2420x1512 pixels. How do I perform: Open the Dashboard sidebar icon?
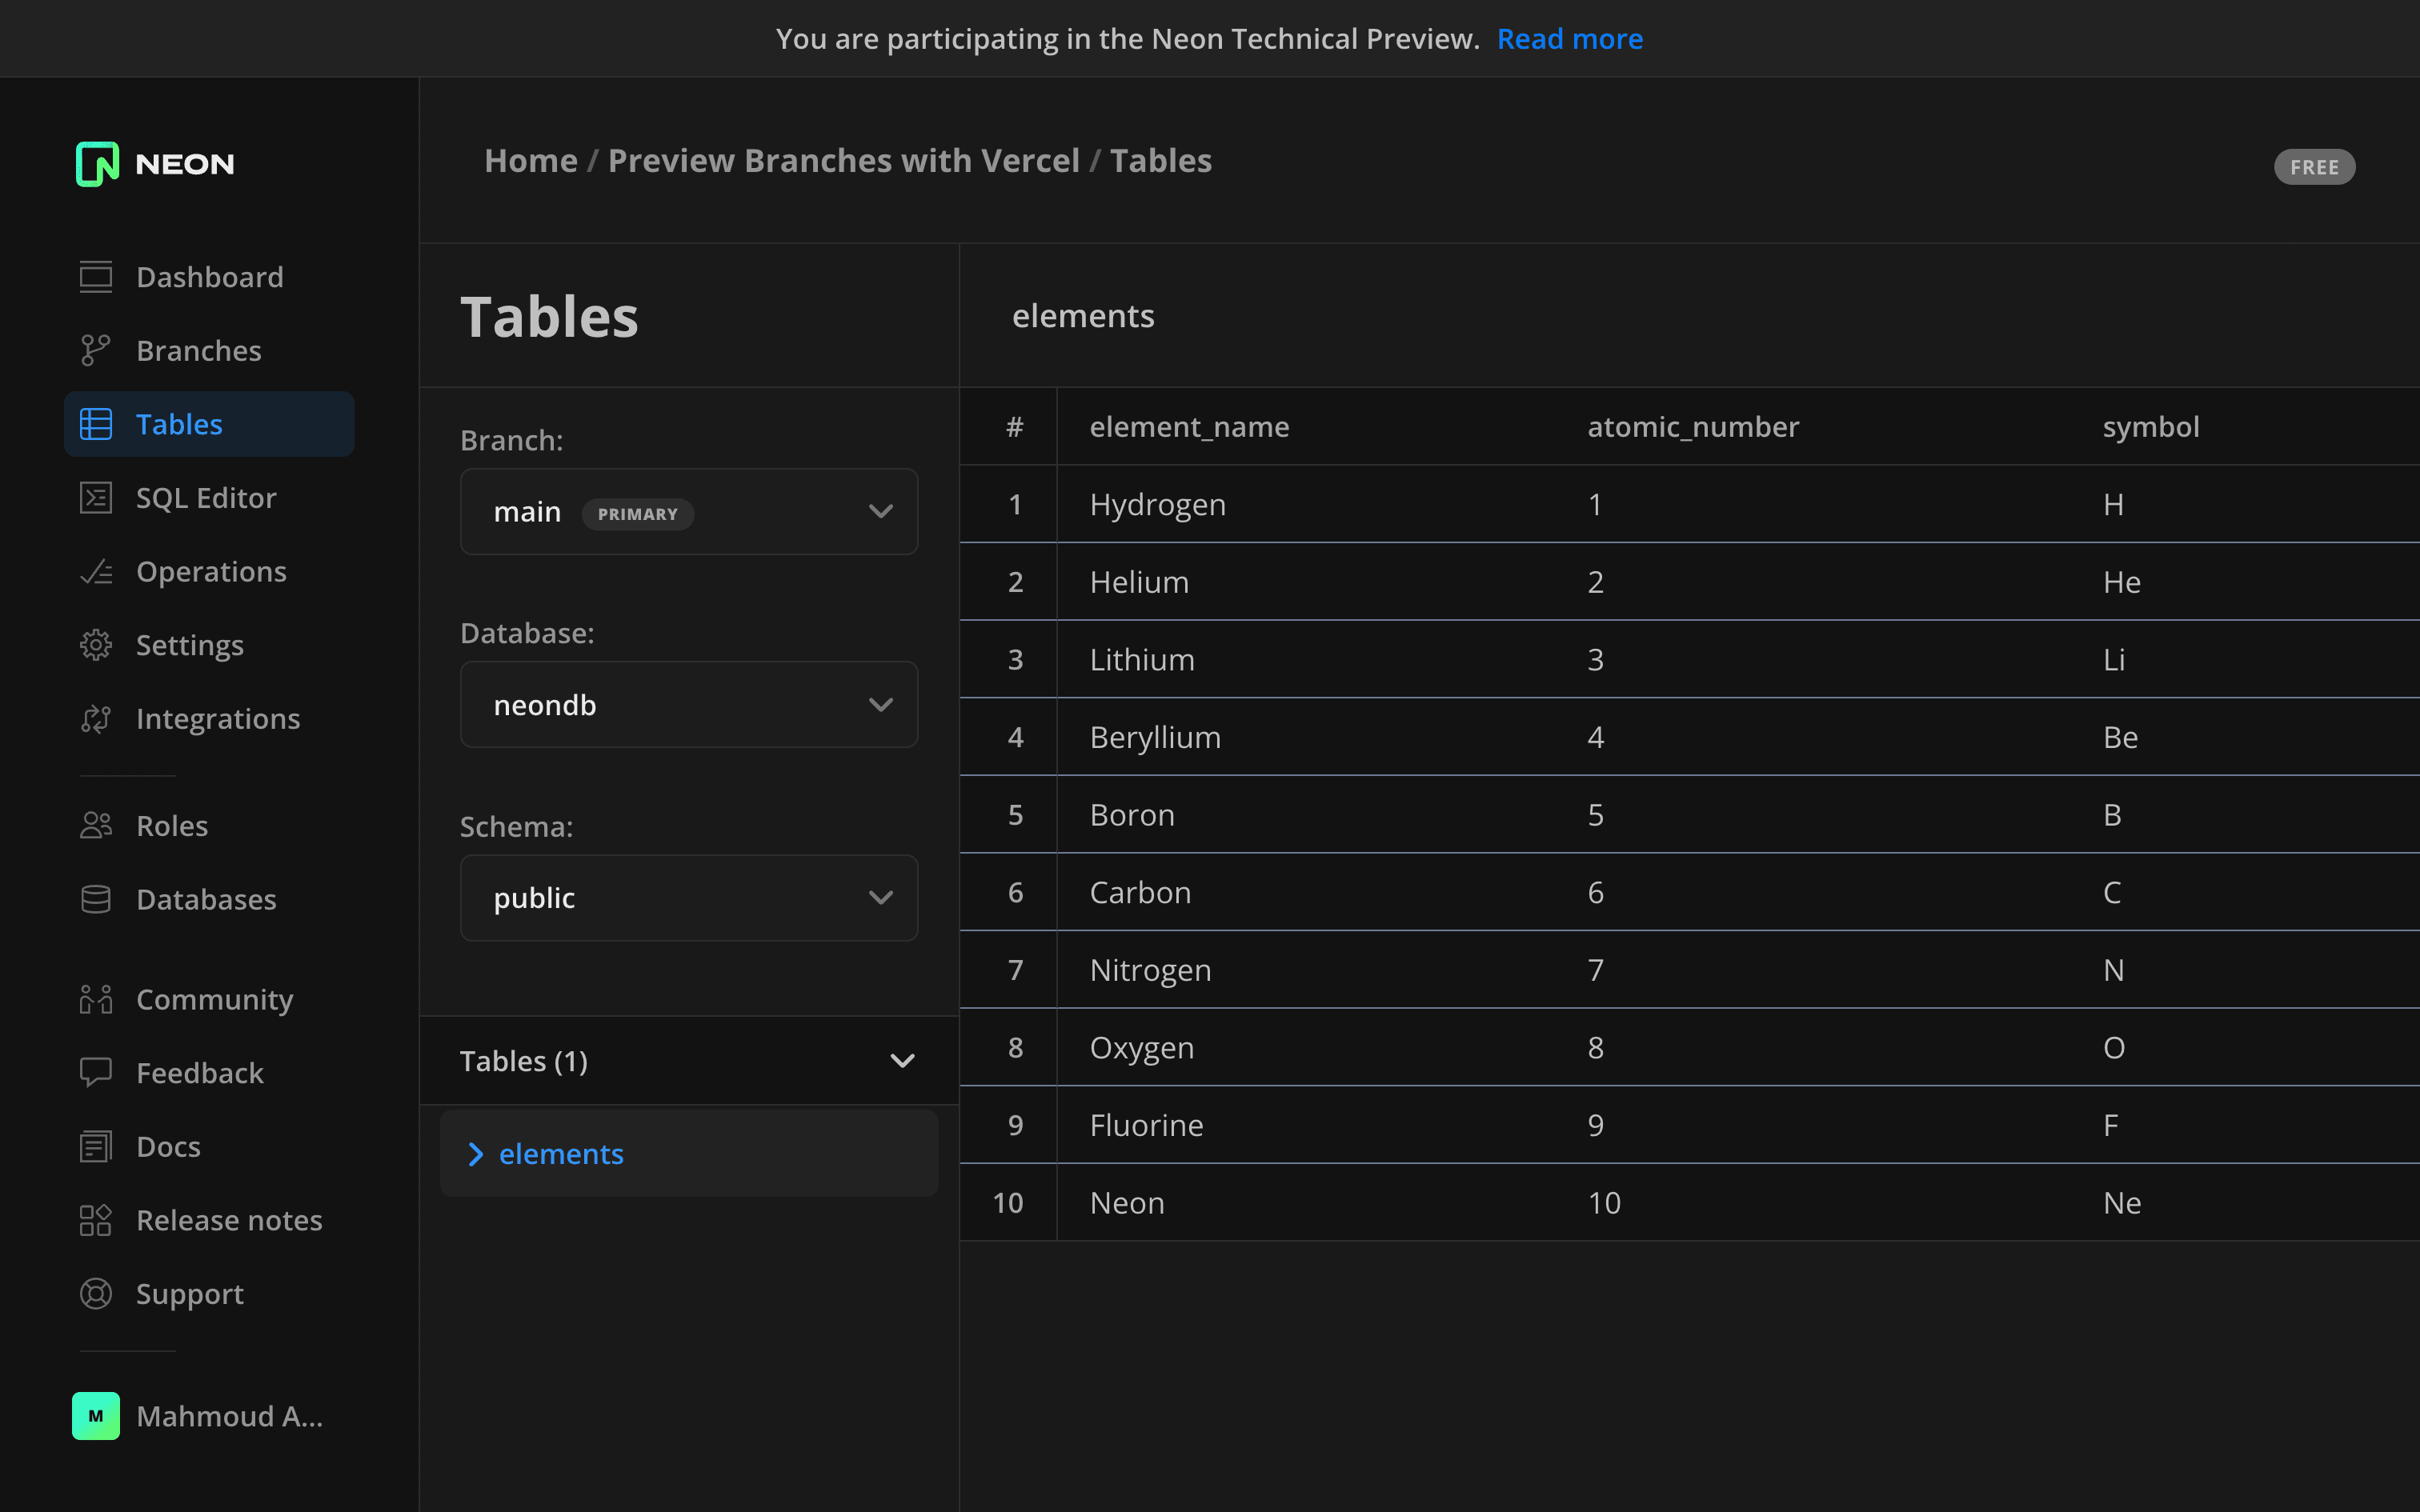pos(96,277)
